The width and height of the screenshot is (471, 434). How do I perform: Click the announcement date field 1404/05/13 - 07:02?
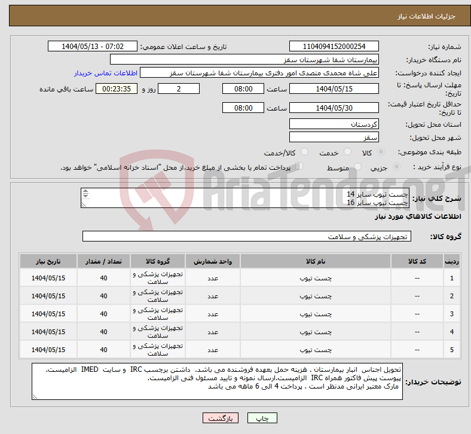(x=93, y=47)
